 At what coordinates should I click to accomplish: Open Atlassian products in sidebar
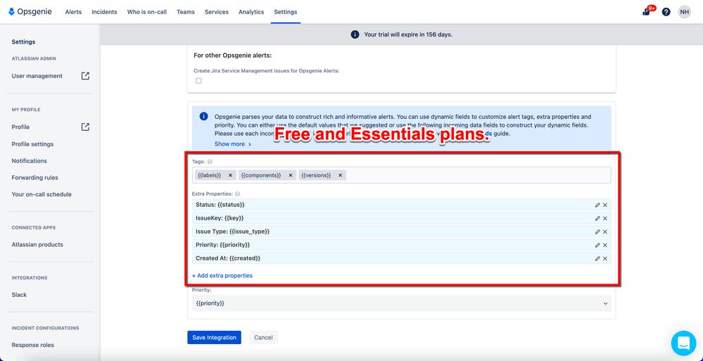pos(37,244)
